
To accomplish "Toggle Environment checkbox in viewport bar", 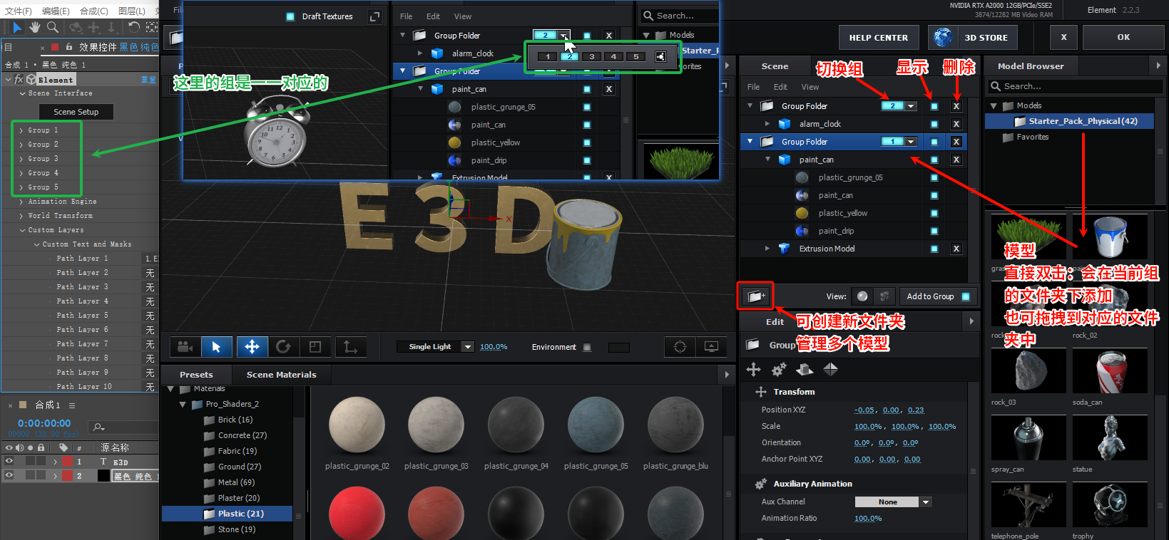I will pos(587,347).
